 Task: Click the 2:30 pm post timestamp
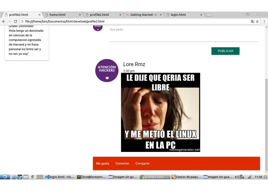pos(129,71)
